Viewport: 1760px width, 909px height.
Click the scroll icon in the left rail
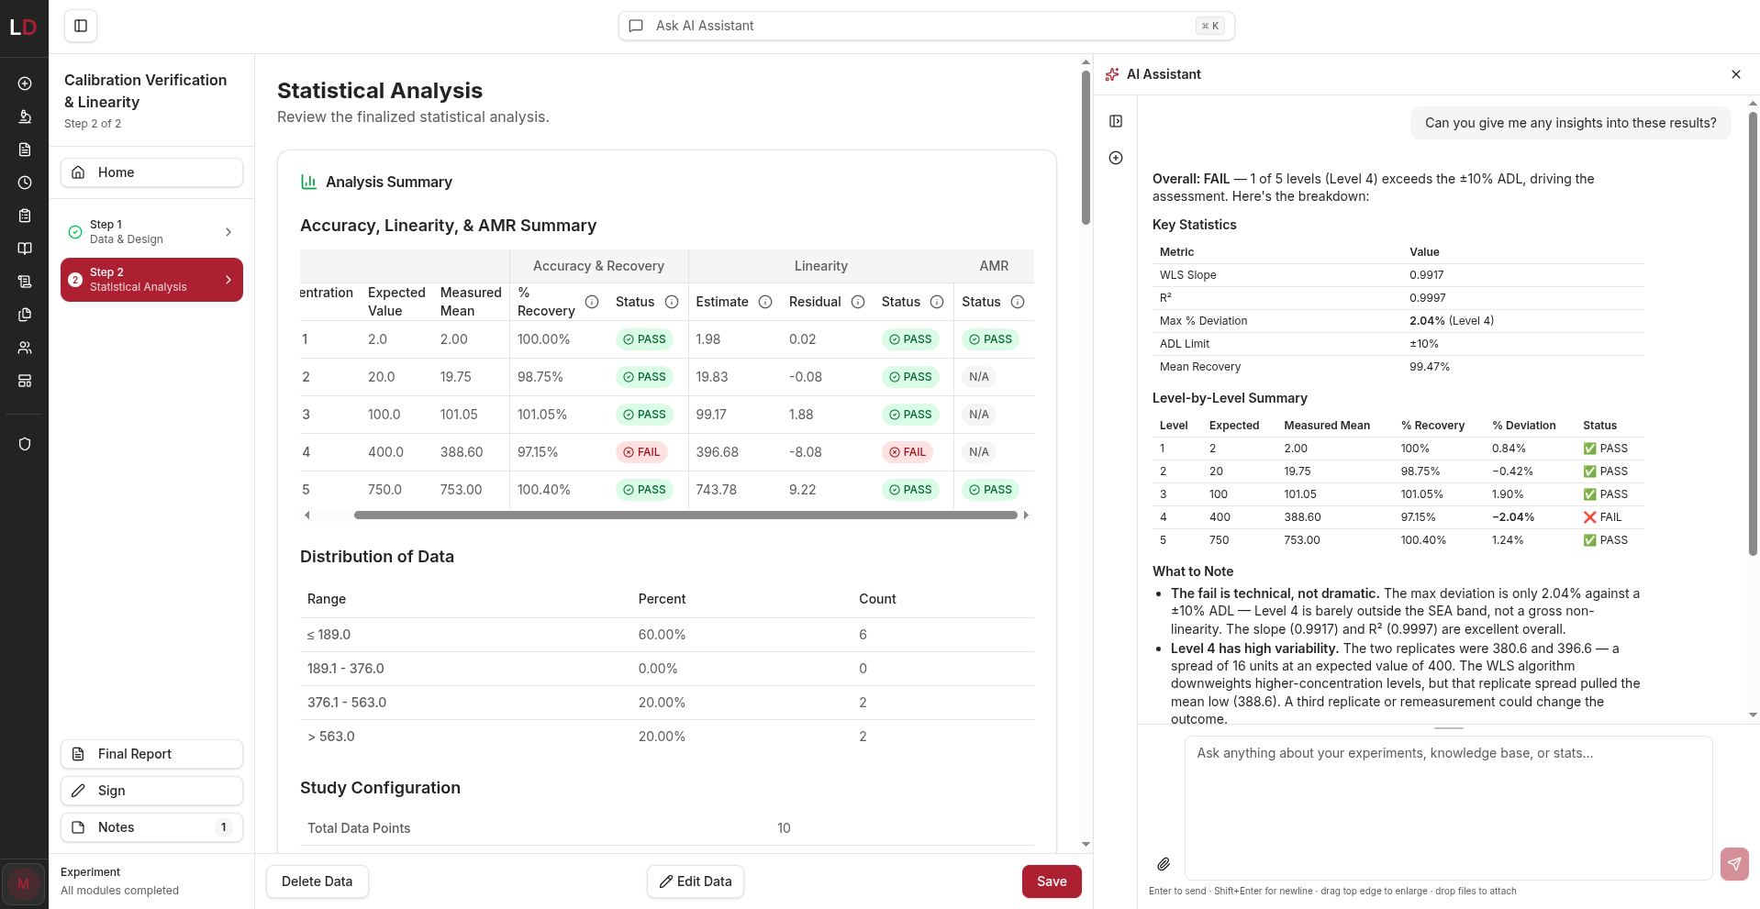[x=25, y=282]
